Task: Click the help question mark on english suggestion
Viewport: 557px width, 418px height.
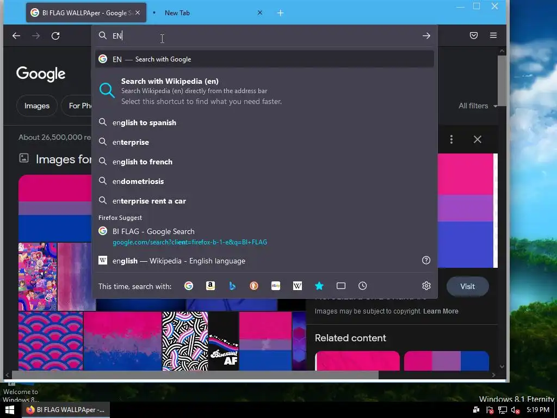Action: (x=426, y=260)
